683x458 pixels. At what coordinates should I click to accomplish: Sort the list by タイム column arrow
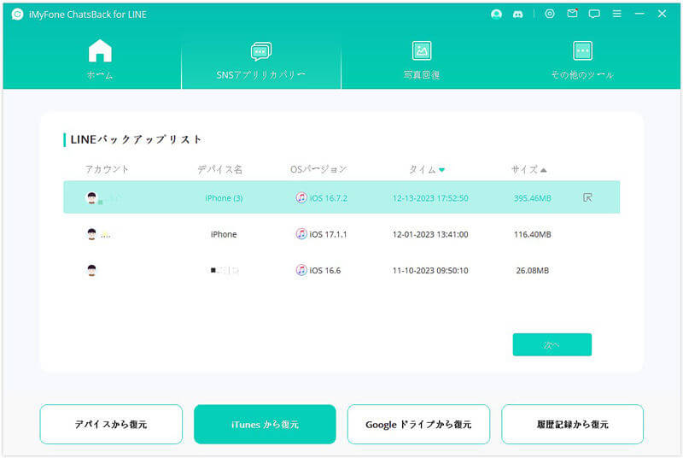pos(441,170)
